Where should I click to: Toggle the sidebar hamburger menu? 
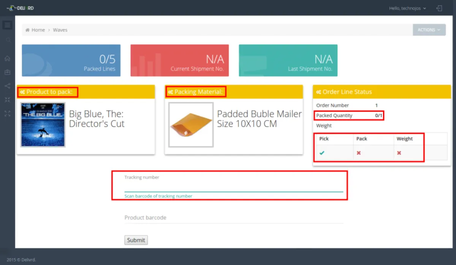click(7, 25)
